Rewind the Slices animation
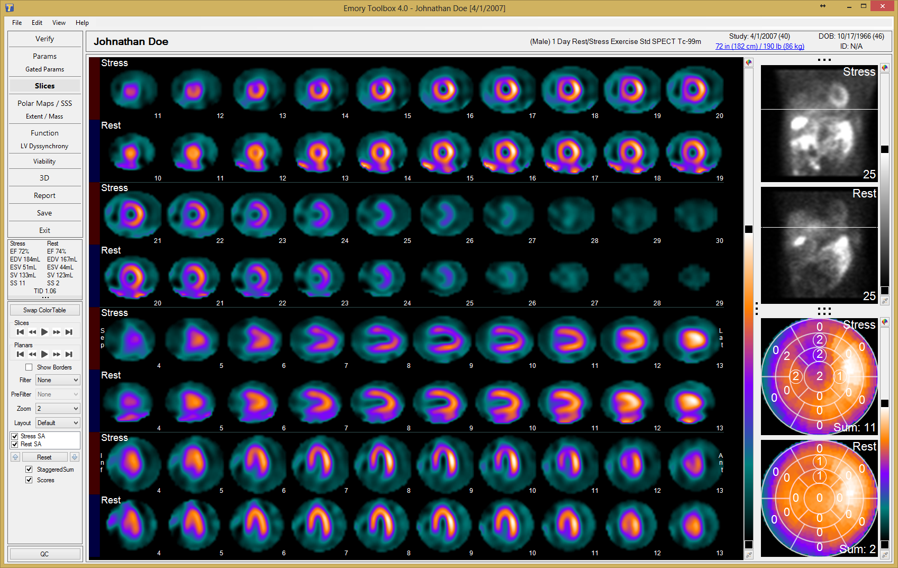Screen dimensions: 898x568 coord(32,332)
